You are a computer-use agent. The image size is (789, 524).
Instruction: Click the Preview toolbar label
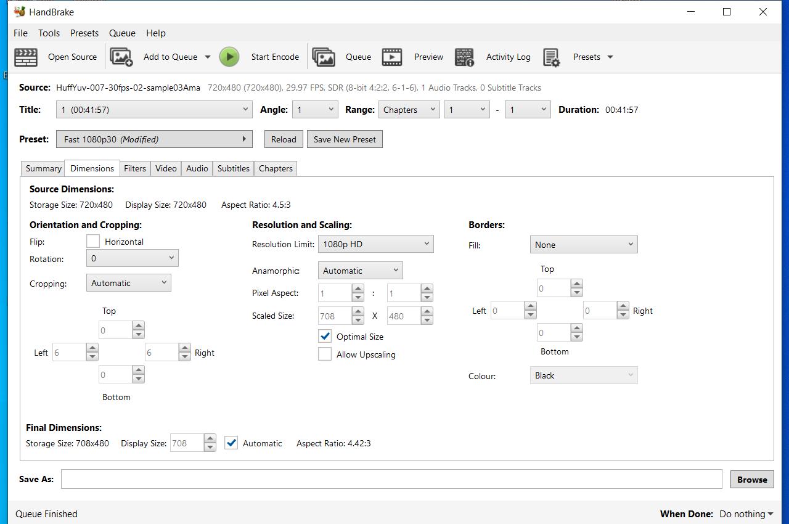428,57
